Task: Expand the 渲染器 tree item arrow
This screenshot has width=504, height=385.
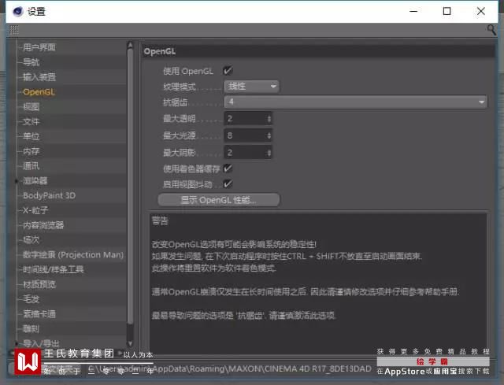Action: [x=17, y=181]
